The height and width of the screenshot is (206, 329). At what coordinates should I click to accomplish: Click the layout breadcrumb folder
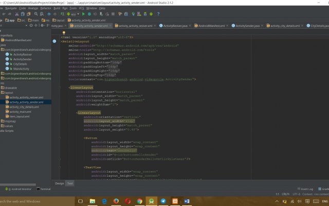tap(59, 20)
